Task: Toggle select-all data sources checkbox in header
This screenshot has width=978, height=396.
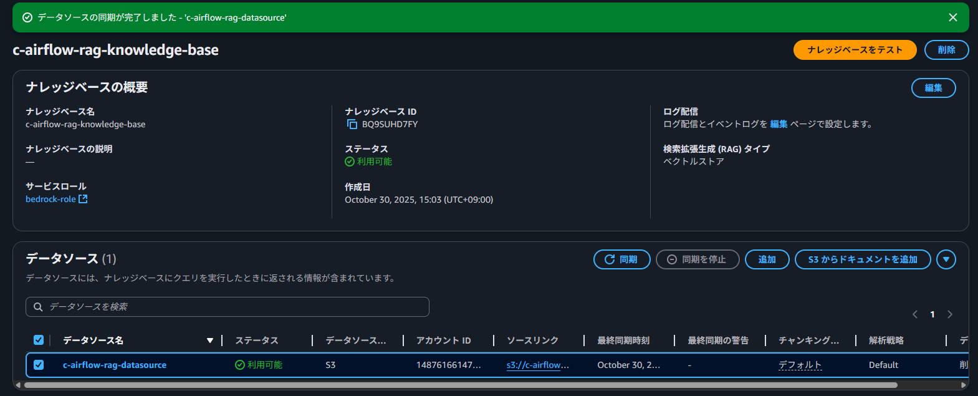Action: coord(39,340)
